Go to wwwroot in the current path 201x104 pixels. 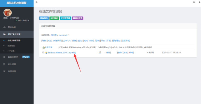[63, 35]
